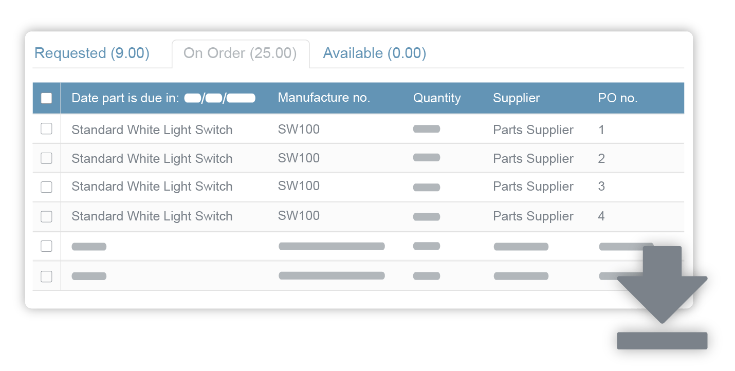Image resolution: width=735 pixels, height=371 pixels.
Task: Select the checkbox for PO no. 3 row
Action: [46, 187]
